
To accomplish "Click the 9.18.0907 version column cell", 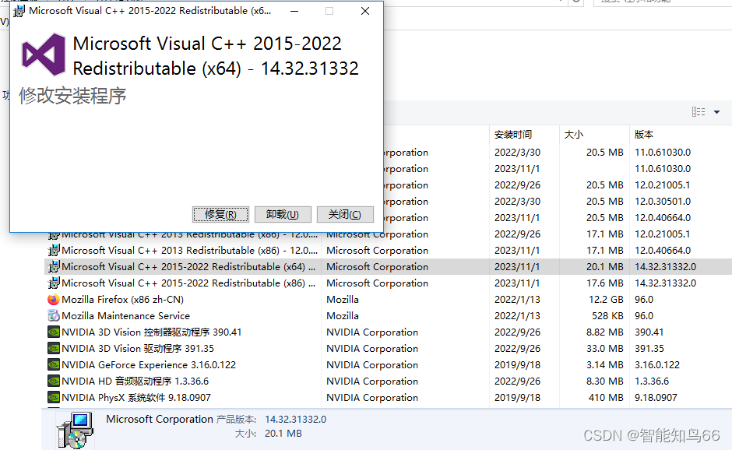I will click(656, 397).
